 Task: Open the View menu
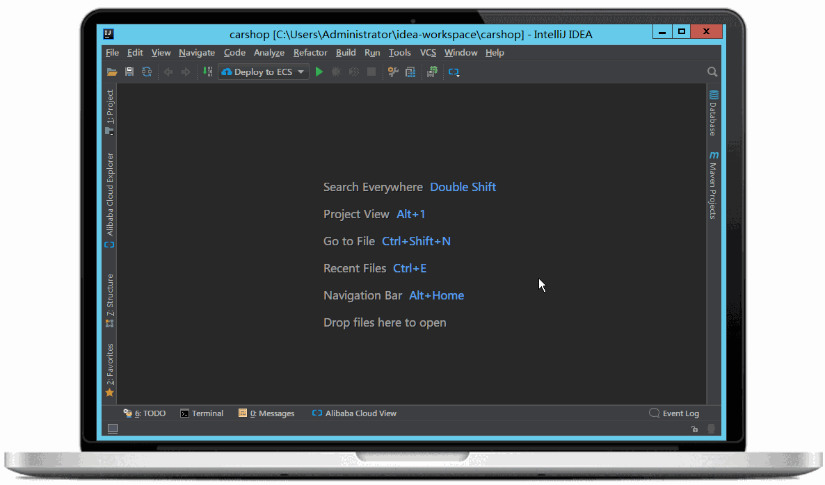coord(161,53)
